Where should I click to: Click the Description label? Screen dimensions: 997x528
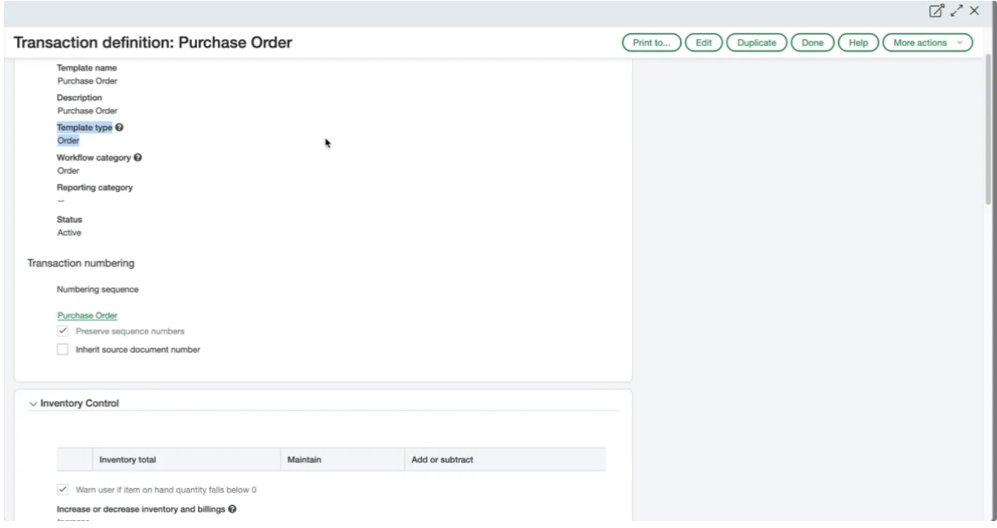click(80, 98)
